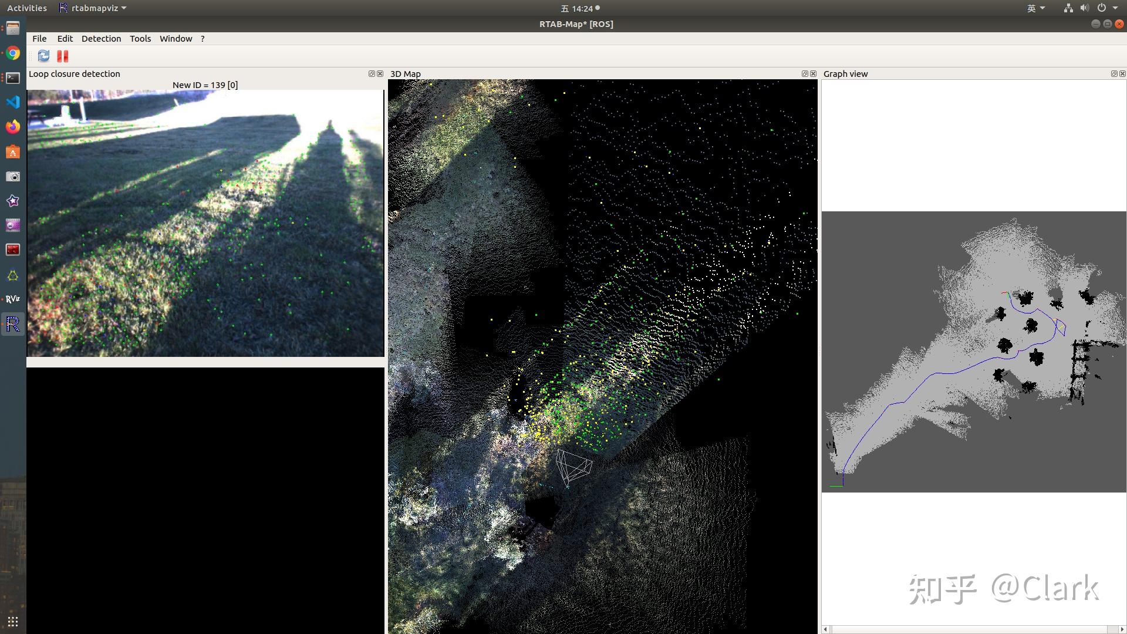
Task: Open the Window menu
Action: (176, 39)
